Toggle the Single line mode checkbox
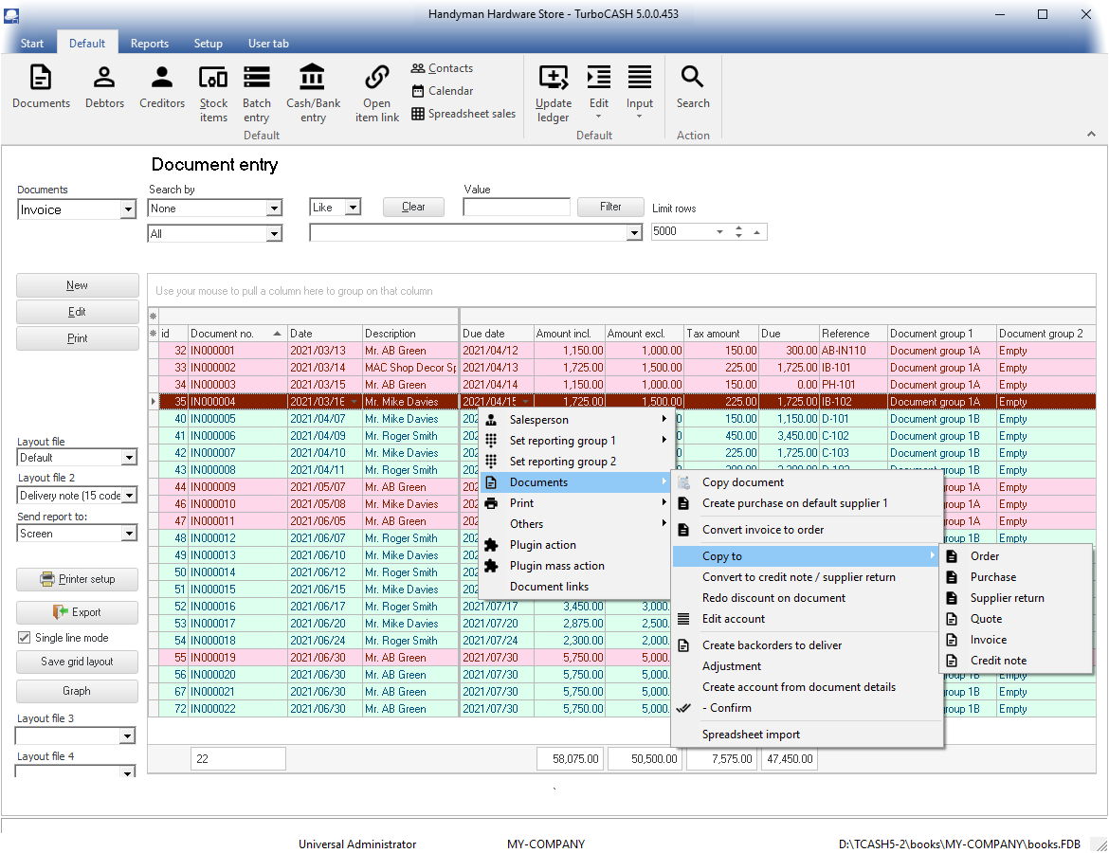The image size is (1109, 853). click(x=25, y=638)
